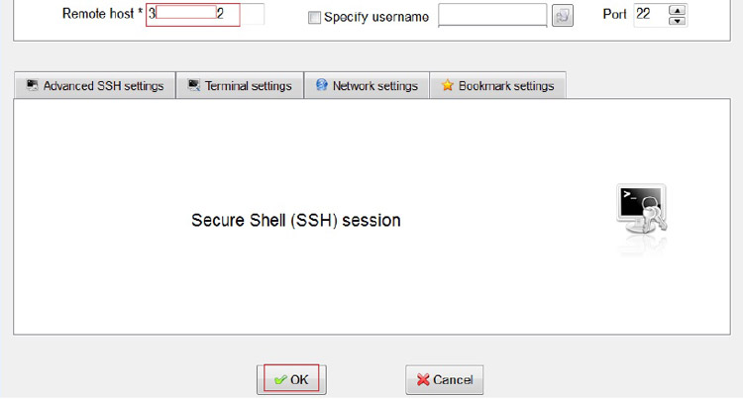Select the Network settings tab
Viewport: 743px width, 399px height.
point(367,86)
